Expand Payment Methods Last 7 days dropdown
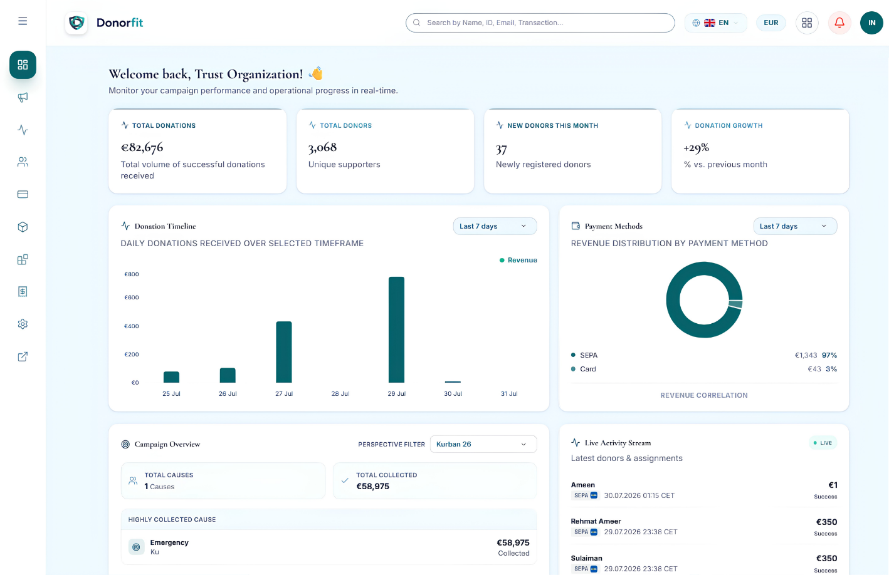Viewport: 889px width, 575px height. 795,226
